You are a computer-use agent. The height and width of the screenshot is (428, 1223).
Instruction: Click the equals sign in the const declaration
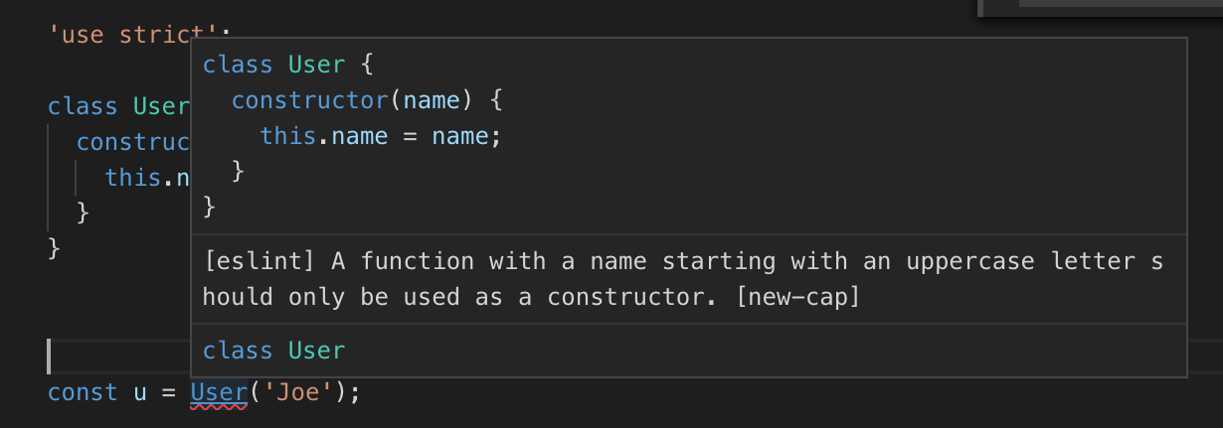[168, 392]
